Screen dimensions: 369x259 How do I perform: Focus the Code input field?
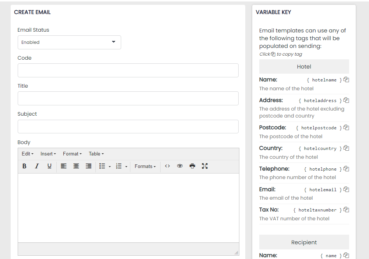[x=128, y=70]
